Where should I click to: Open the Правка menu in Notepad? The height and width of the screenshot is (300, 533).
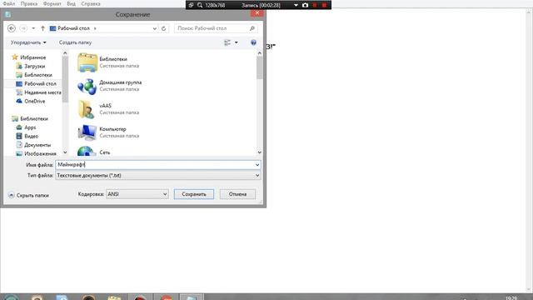(x=29, y=3)
